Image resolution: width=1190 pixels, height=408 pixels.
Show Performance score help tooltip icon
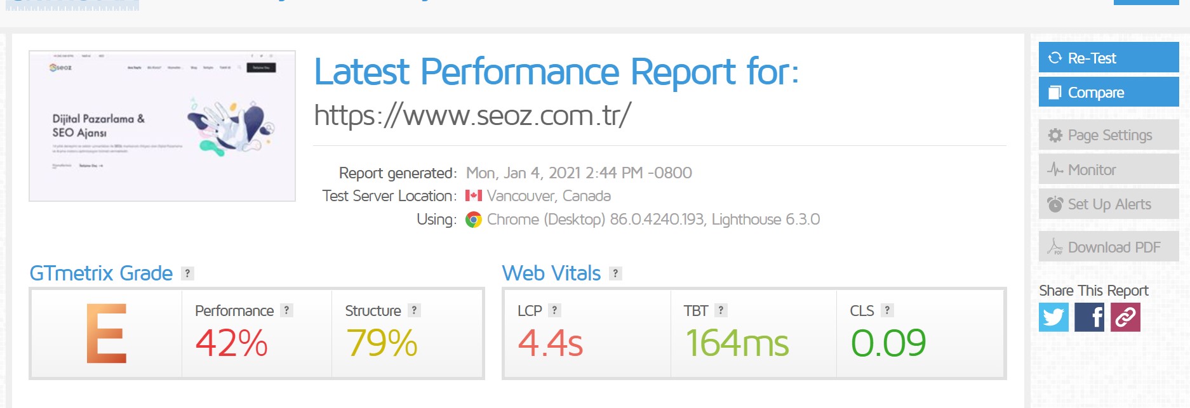[x=286, y=310]
